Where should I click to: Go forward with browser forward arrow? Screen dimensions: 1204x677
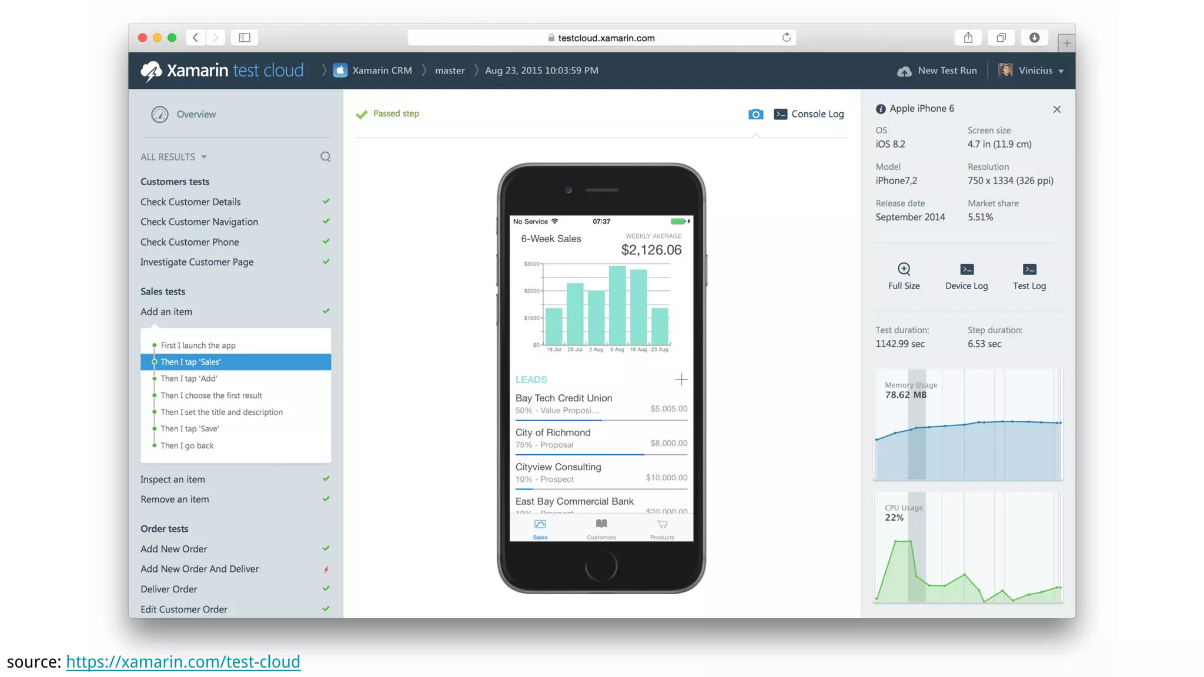(216, 38)
